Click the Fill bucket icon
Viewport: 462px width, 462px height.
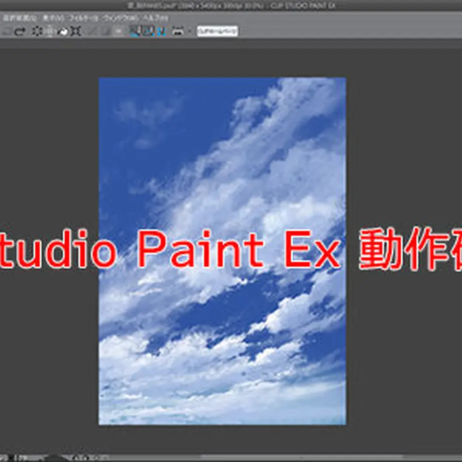pos(63,31)
